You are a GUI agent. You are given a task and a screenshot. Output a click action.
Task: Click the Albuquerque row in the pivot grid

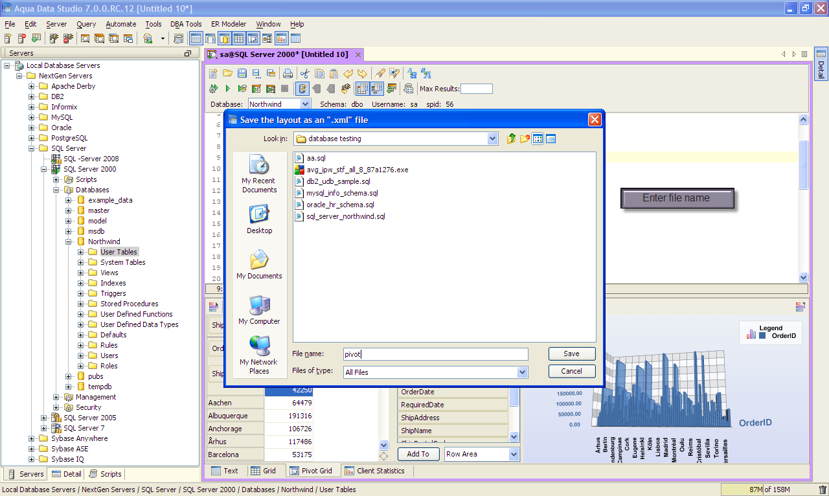[260, 416]
